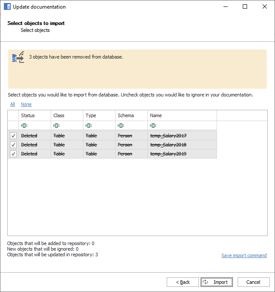Maximize the Update documentation window
The width and height of the screenshot is (275, 292).
pyautogui.click(x=245, y=7)
